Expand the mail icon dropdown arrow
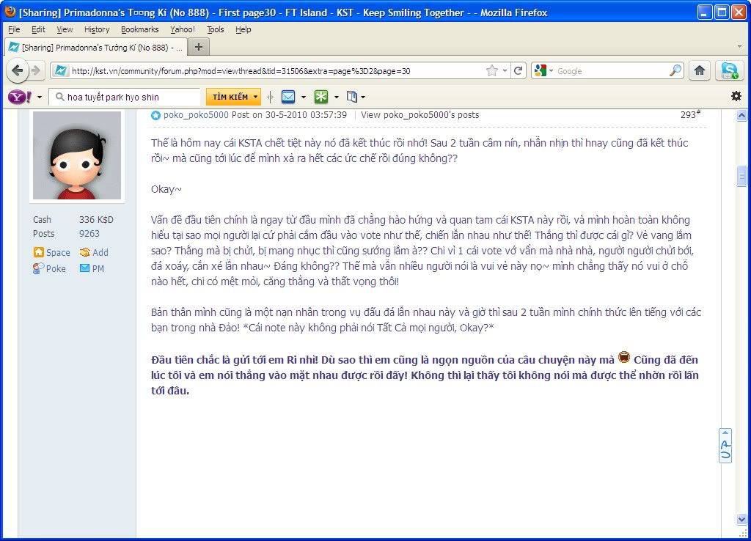The height and width of the screenshot is (541, 751). point(304,97)
